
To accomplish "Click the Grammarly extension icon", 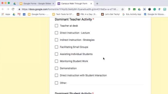I will 155,9.
